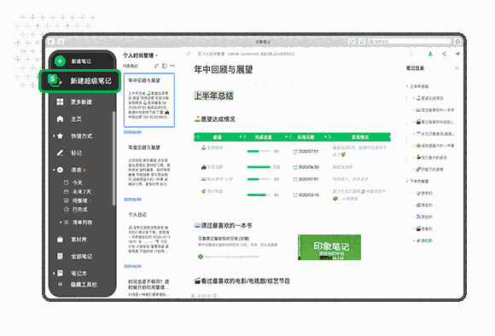Click the sort icon in note list header
This screenshot has height=336, width=495.
coord(156,66)
